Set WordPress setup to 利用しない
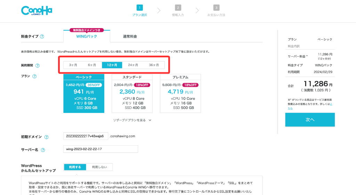 (99, 167)
